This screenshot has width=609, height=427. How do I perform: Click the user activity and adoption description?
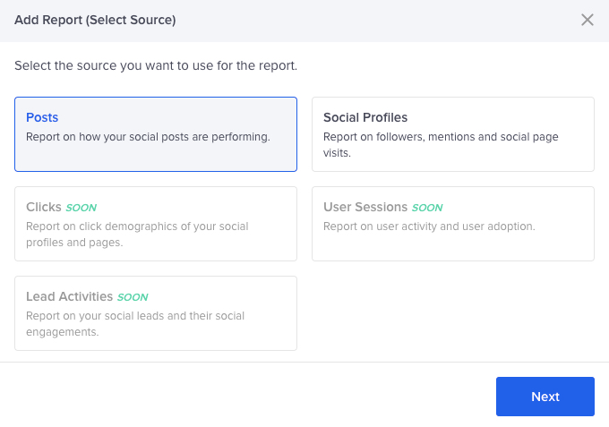tap(429, 226)
